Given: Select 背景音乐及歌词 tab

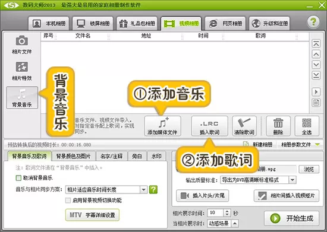Looking at the screenshot, I should pos(29,156).
